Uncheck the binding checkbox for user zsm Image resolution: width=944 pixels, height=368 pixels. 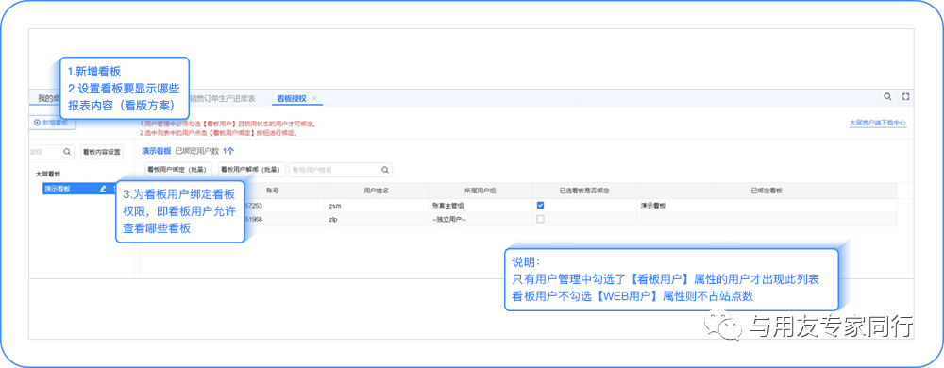click(x=541, y=205)
